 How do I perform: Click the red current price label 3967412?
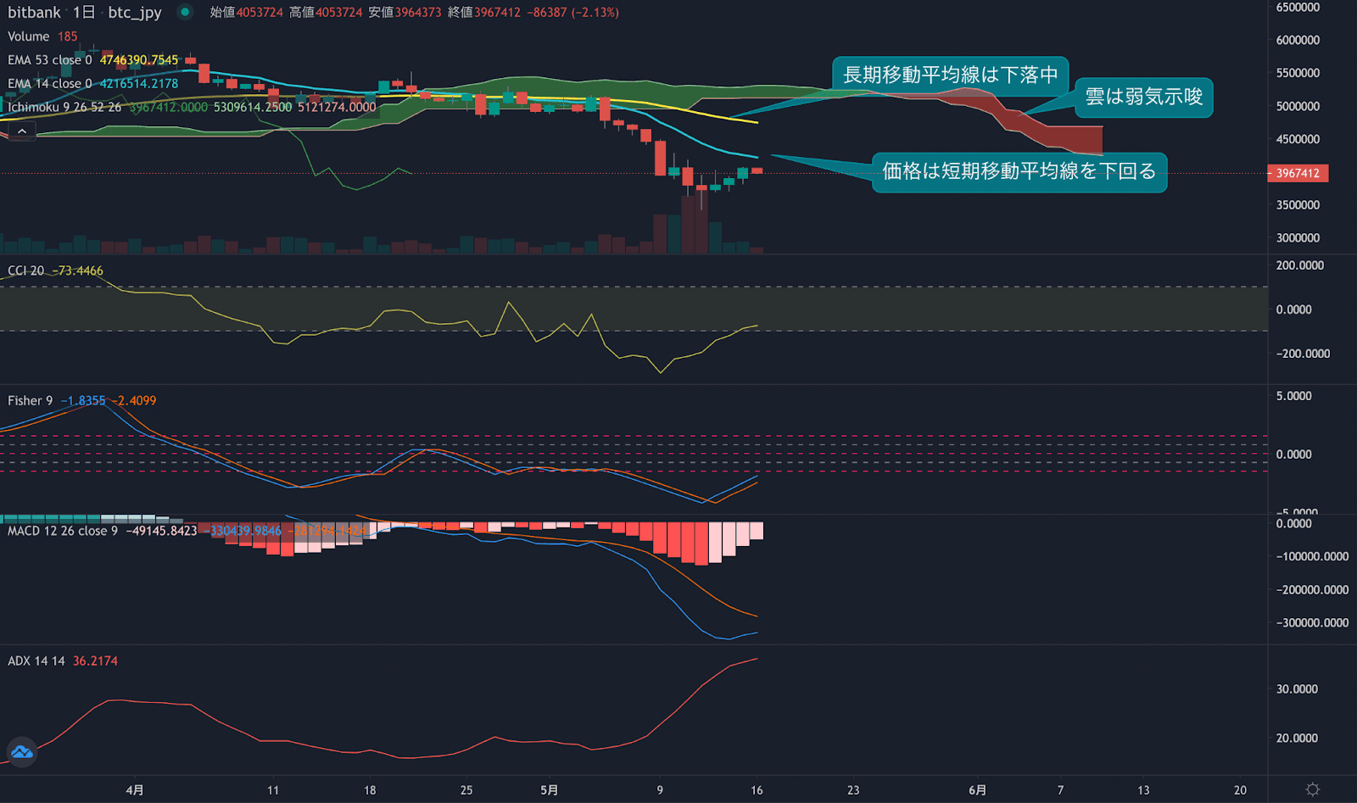pos(1298,173)
